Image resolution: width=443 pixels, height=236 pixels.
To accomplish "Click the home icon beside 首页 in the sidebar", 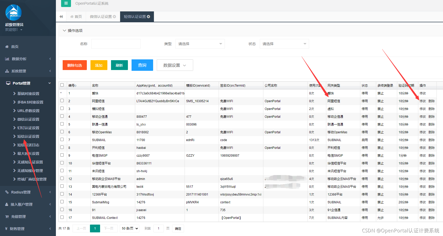I will [7, 47].
